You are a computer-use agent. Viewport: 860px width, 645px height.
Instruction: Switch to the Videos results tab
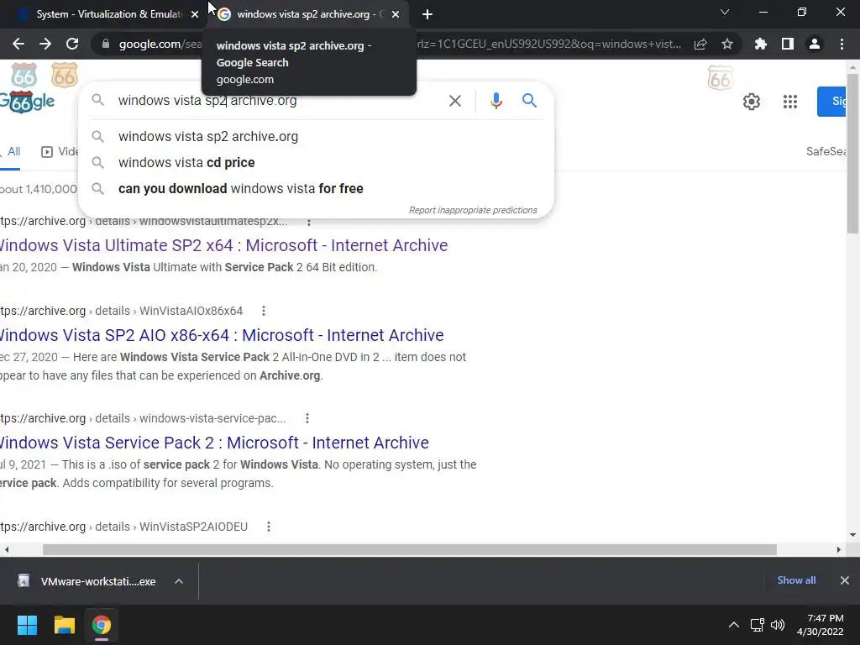coord(60,152)
